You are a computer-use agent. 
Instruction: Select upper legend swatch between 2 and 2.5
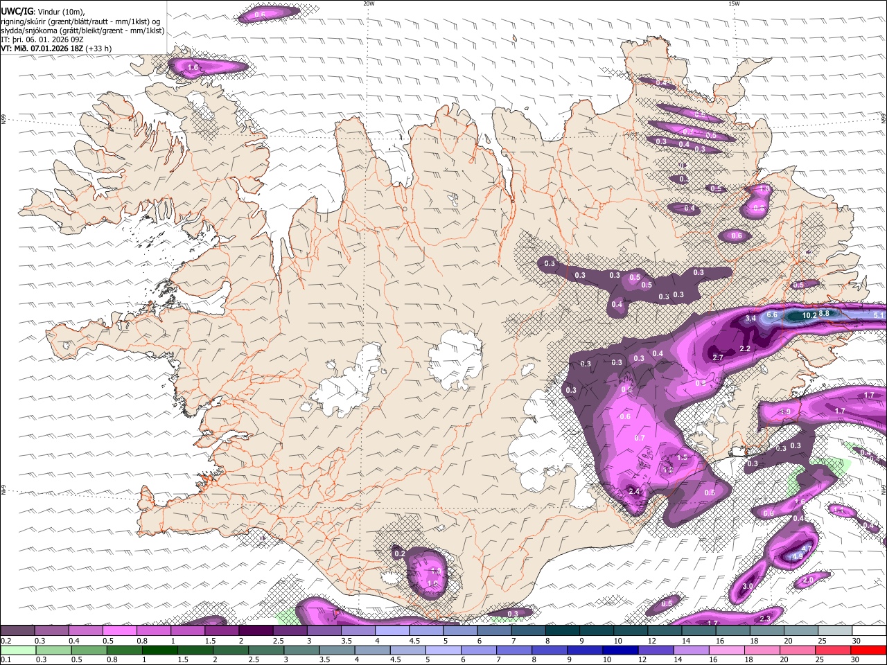click(x=255, y=631)
